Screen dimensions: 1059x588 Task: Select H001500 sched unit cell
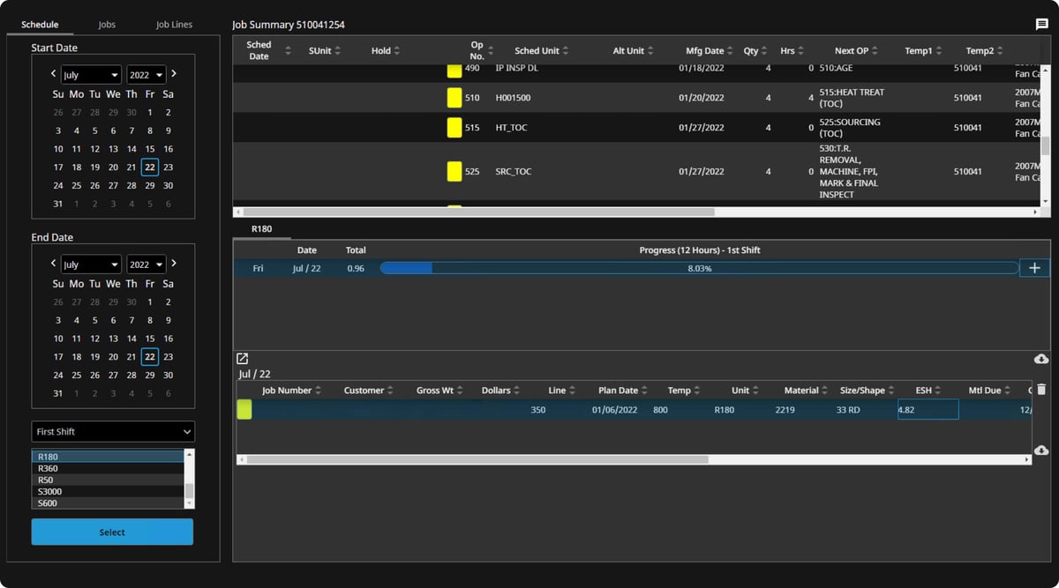(513, 98)
